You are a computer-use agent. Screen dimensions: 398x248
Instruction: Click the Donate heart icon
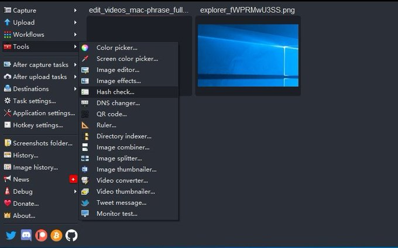click(x=8, y=204)
